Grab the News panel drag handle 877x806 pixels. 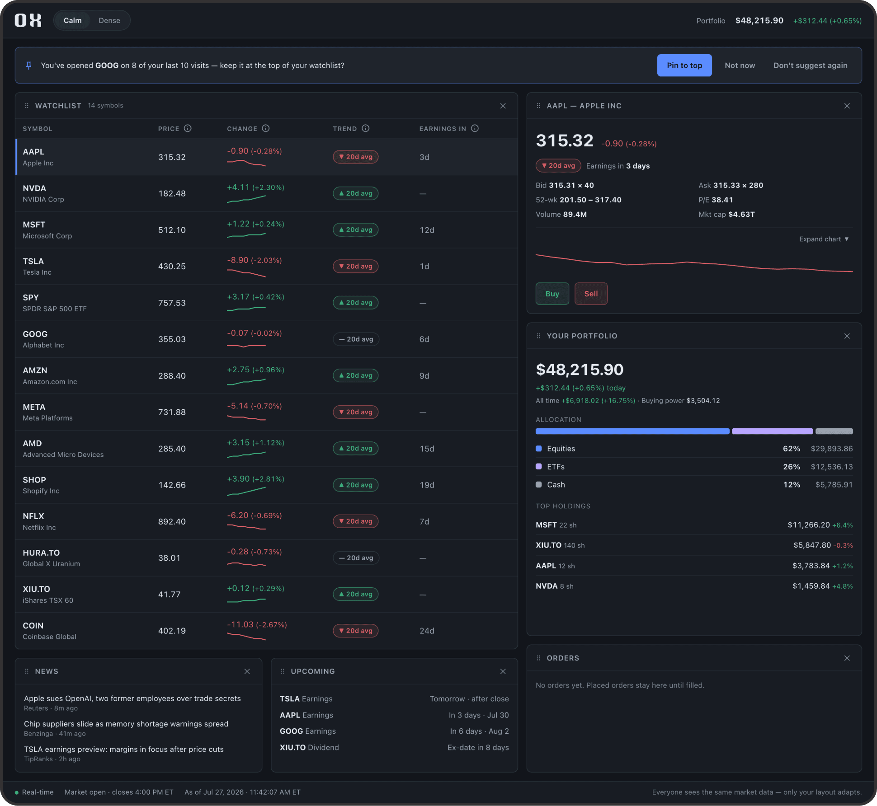[27, 671]
